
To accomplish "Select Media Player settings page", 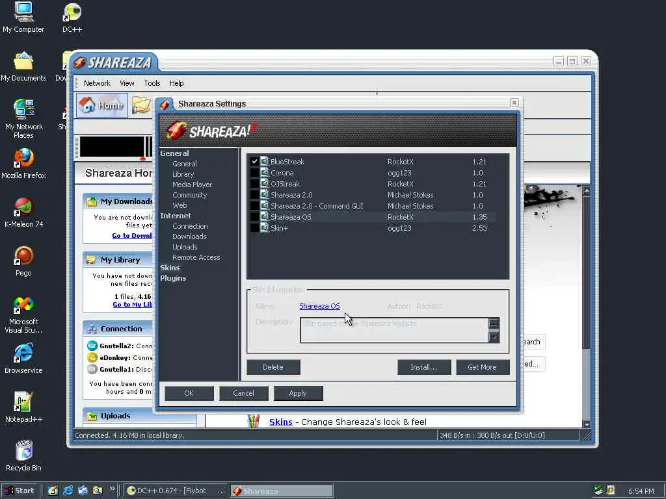I will click(x=192, y=185).
